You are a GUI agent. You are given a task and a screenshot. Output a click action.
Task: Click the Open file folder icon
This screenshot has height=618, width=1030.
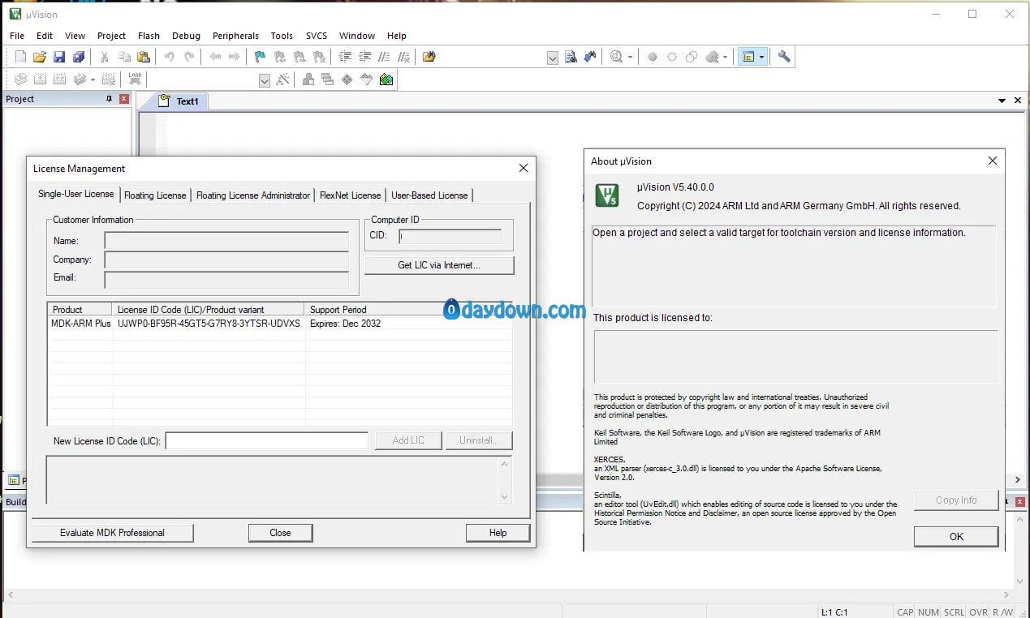click(40, 57)
